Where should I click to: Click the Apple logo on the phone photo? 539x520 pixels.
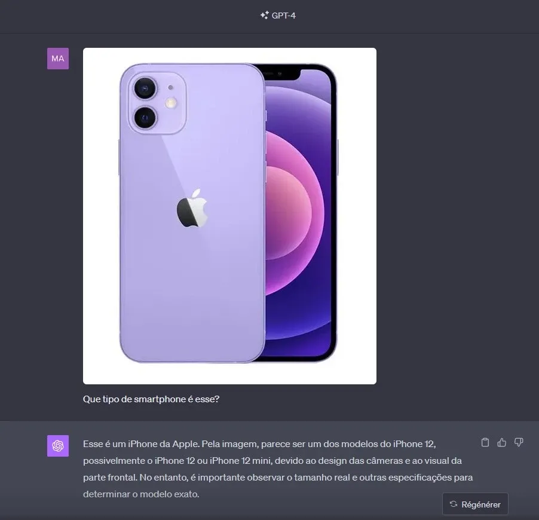click(x=192, y=208)
